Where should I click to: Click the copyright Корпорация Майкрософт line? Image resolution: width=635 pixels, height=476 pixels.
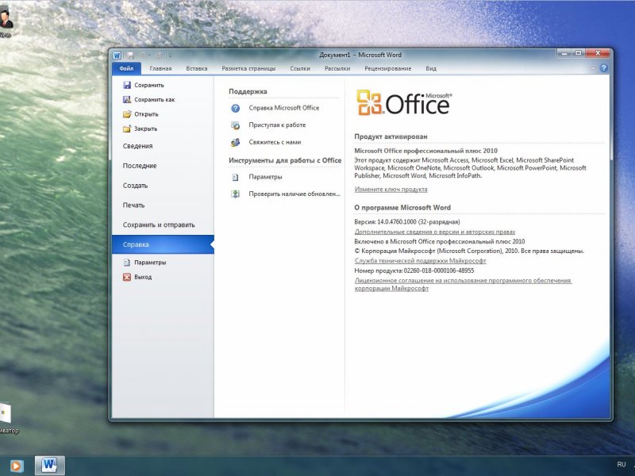[469, 251]
